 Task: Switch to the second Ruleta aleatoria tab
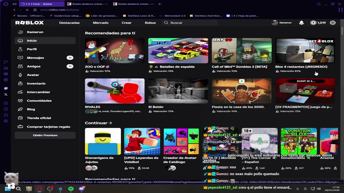(x=134, y=4)
